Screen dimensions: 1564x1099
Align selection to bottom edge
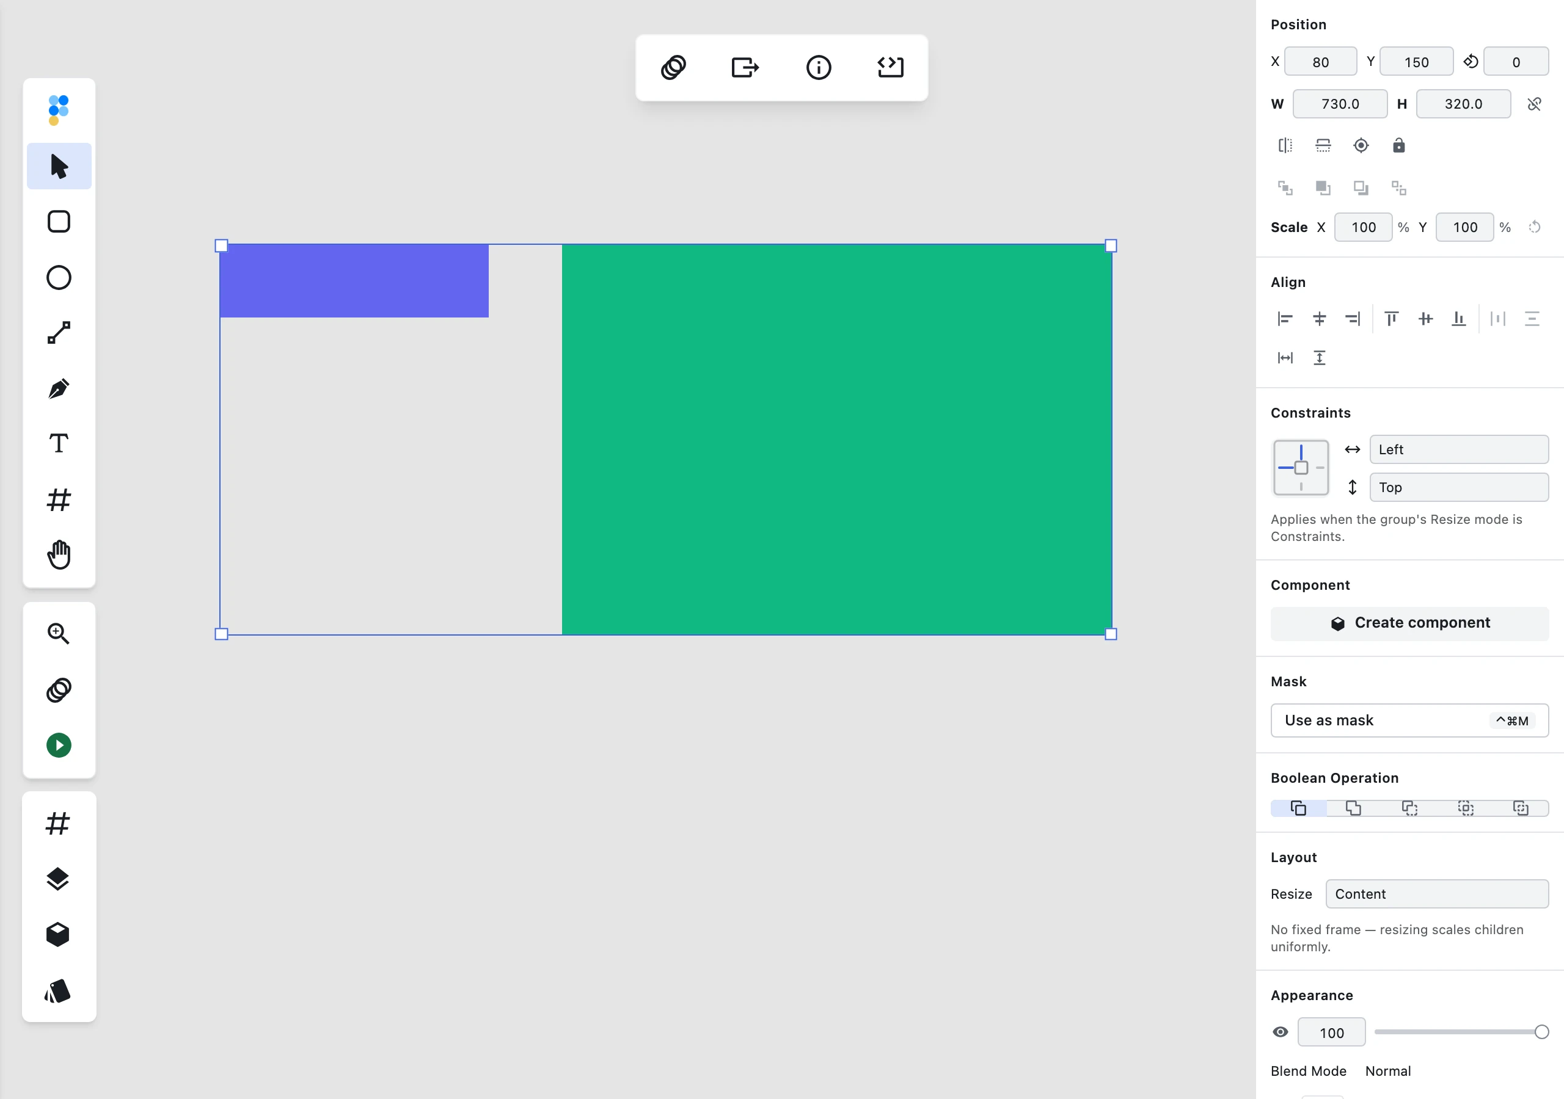pyautogui.click(x=1459, y=319)
